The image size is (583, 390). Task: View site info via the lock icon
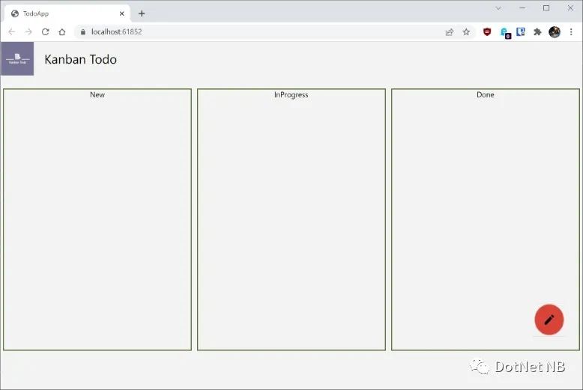pyautogui.click(x=83, y=32)
